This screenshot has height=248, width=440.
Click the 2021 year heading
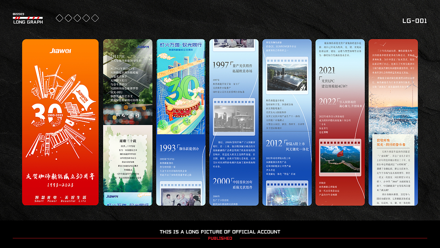coord(327,70)
